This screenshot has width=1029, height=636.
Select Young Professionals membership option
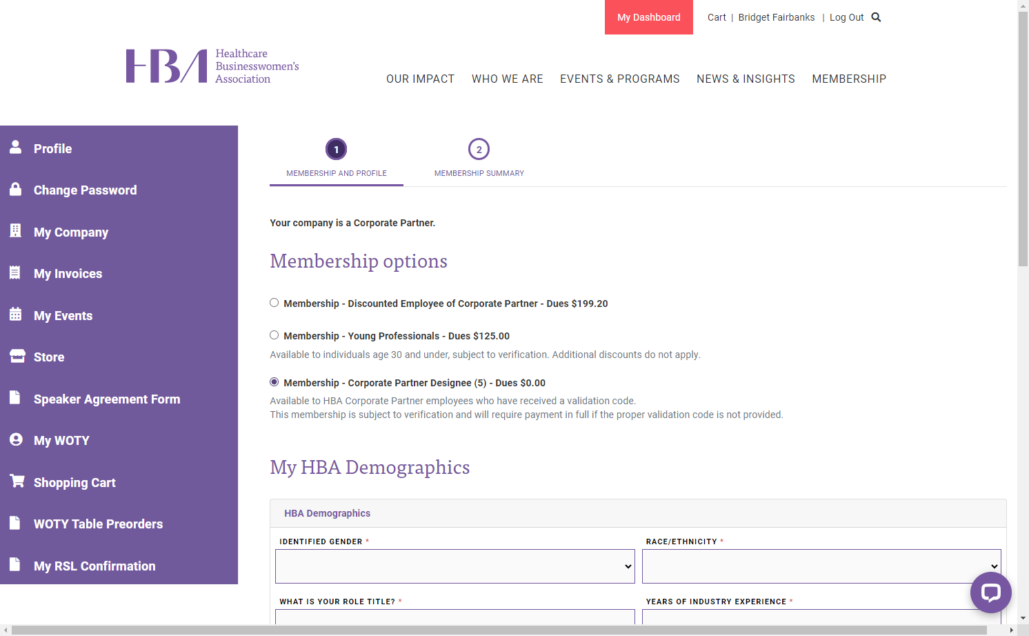(x=274, y=335)
